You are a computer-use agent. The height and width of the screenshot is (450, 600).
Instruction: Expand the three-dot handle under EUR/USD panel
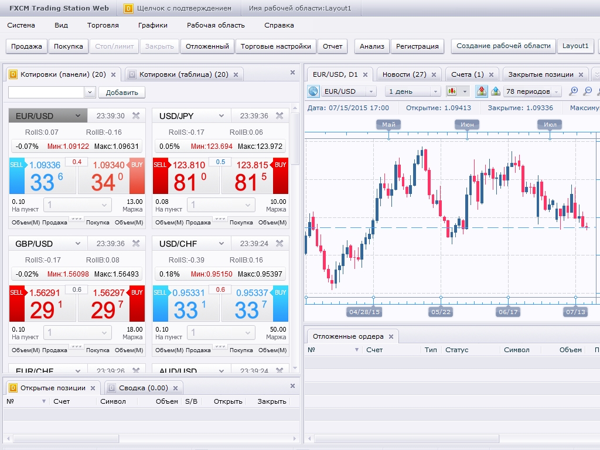pyautogui.click(x=76, y=219)
